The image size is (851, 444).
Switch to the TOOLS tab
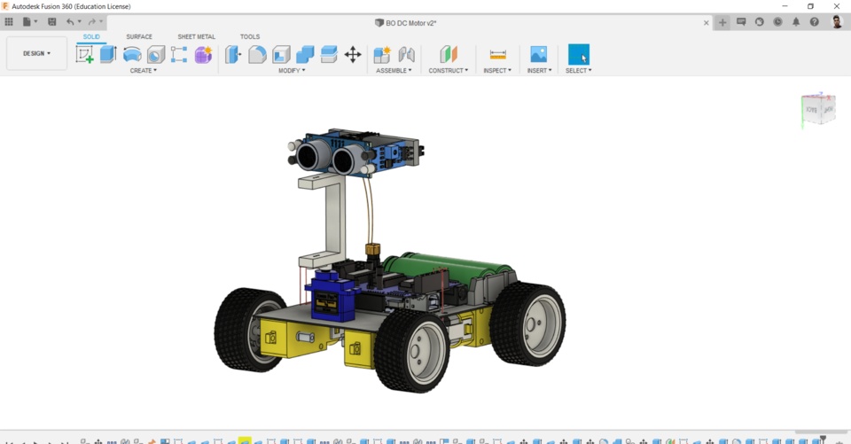tap(250, 36)
